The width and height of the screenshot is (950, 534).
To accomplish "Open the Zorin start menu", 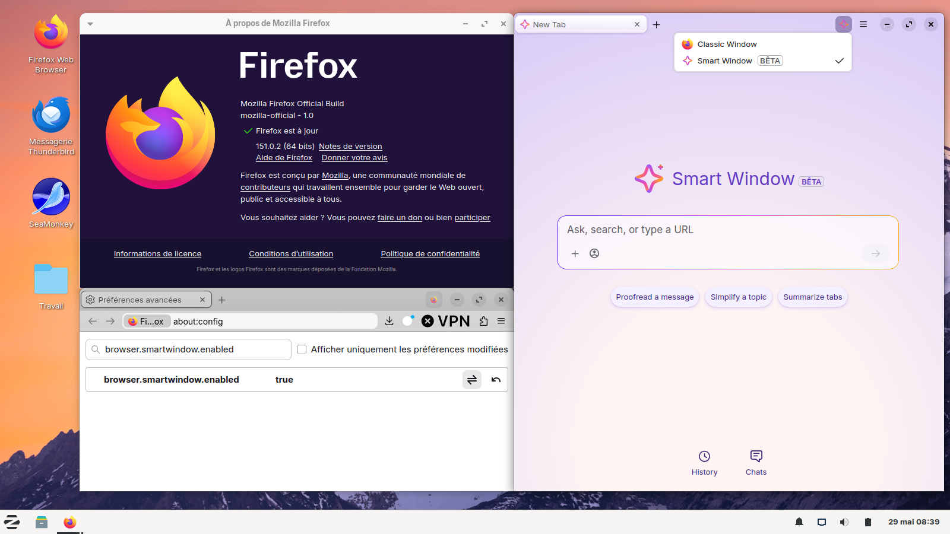I will [x=12, y=522].
